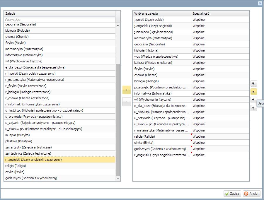The height and width of the screenshot is (200, 264).
Task: Move selected item one position up
Action: pos(253,92)
